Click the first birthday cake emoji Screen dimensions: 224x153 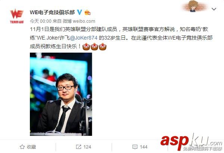(86, 47)
